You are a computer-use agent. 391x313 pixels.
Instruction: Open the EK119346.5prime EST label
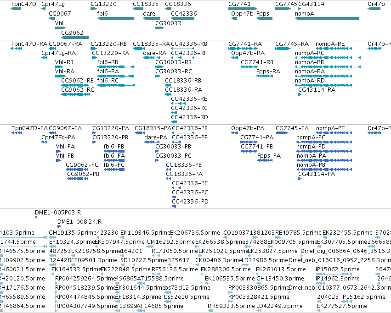pyautogui.click(x=145, y=233)
